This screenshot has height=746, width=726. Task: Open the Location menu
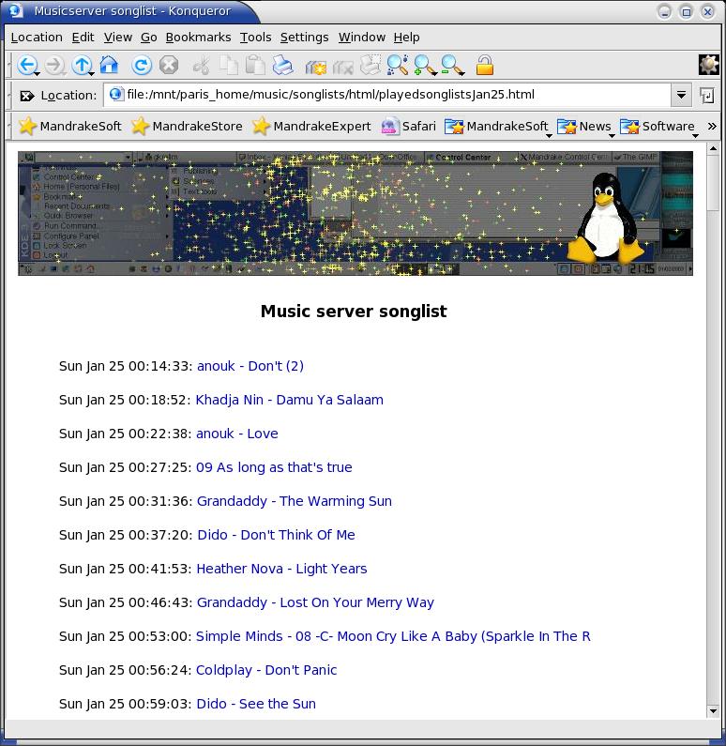point(37,38)
